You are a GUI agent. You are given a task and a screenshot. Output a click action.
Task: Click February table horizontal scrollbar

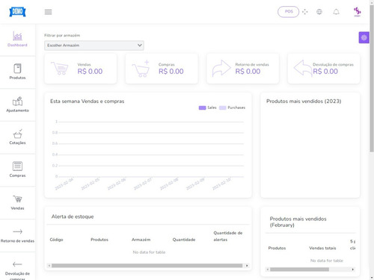coord(299,270)
